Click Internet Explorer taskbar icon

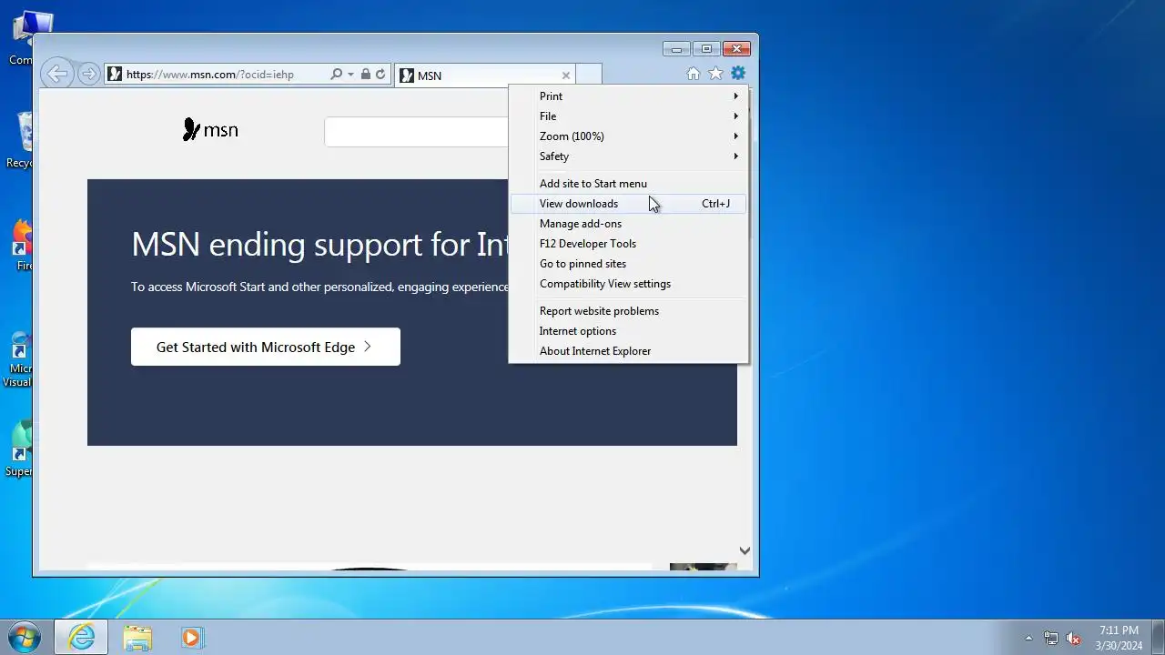click(81, 637)
